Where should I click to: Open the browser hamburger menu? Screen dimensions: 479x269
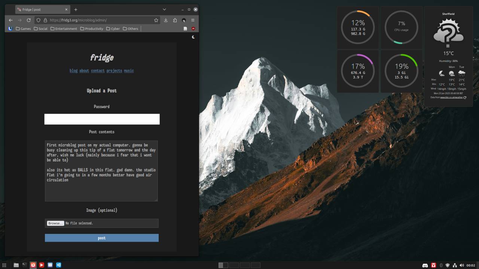click(x=193, y=20)
